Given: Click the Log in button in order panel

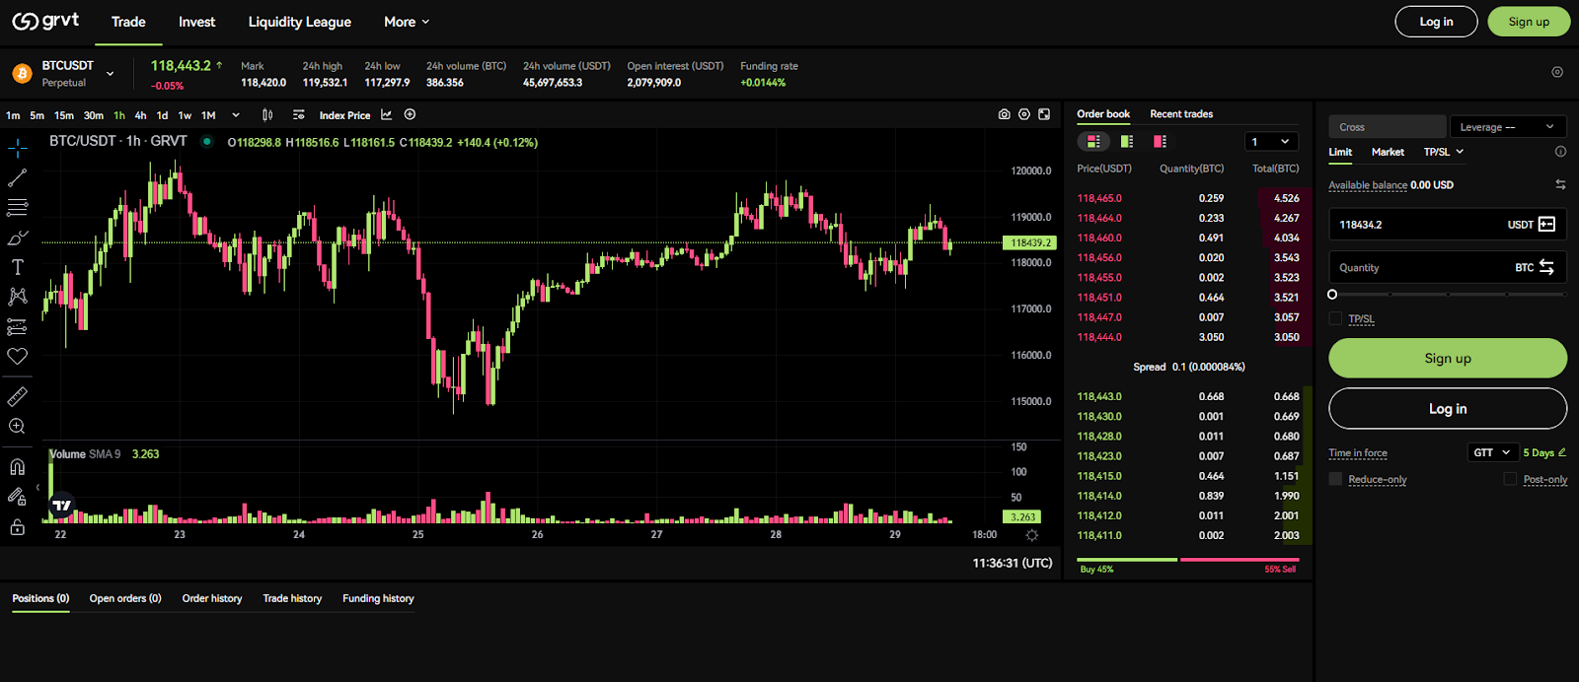Looking at the screenshot, I should (x=1448, y=408).
